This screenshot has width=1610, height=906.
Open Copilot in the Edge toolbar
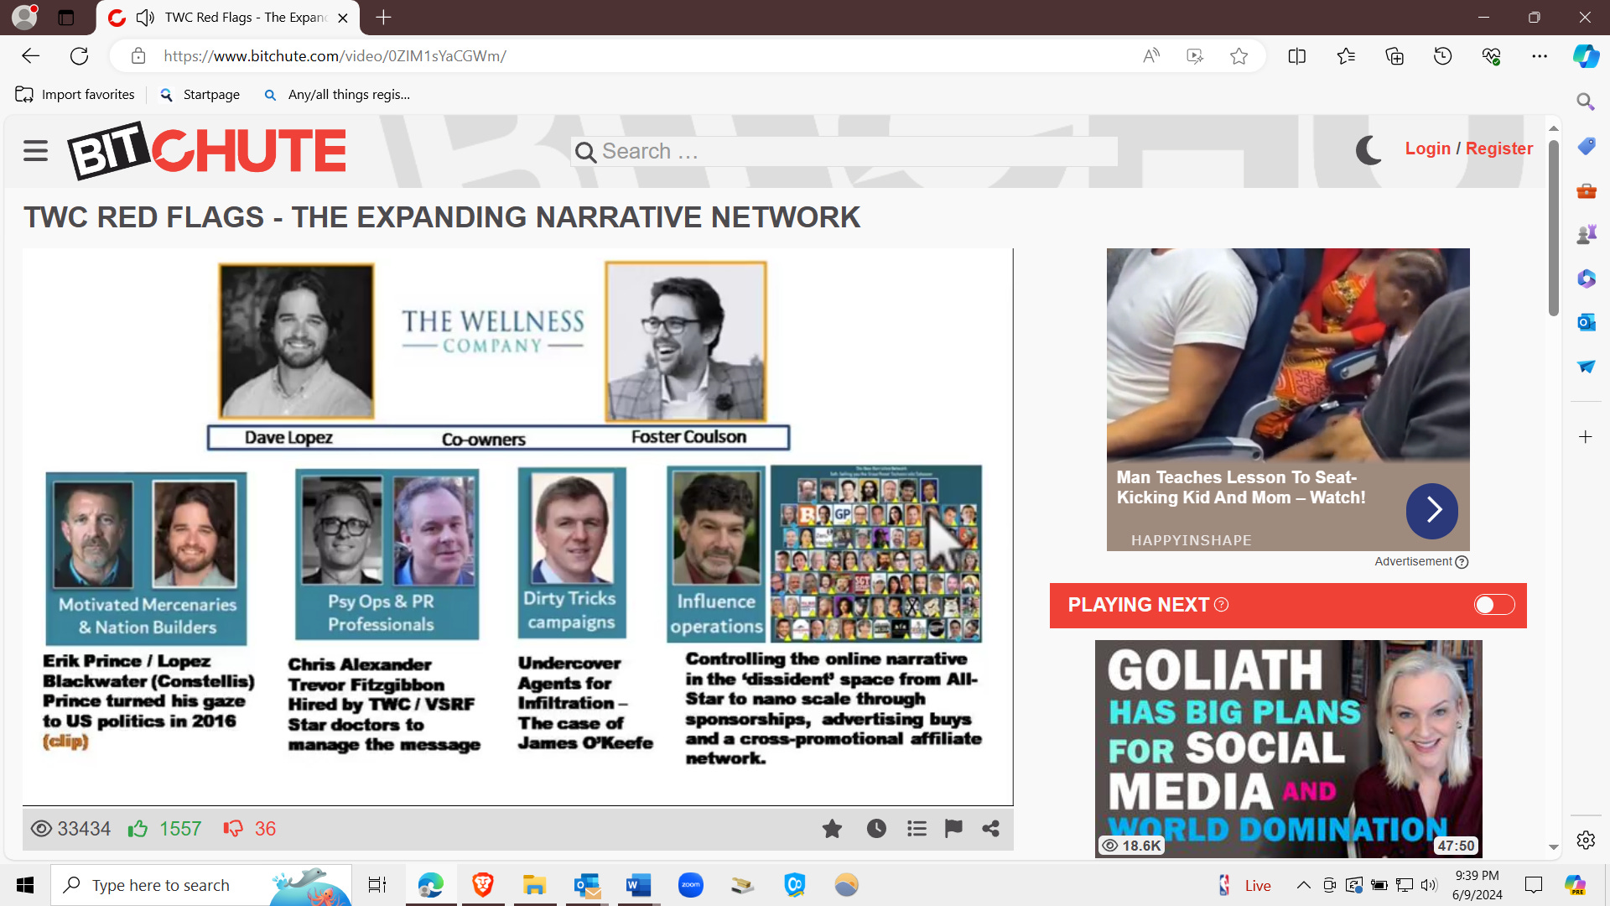click(x=1585, y=56)
